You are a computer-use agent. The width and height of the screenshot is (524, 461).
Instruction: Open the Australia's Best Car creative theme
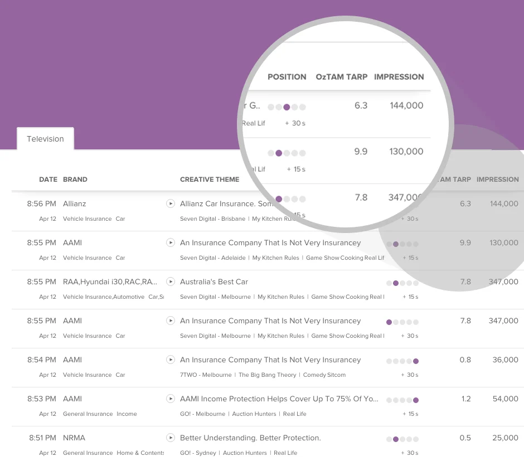point(214,282)
